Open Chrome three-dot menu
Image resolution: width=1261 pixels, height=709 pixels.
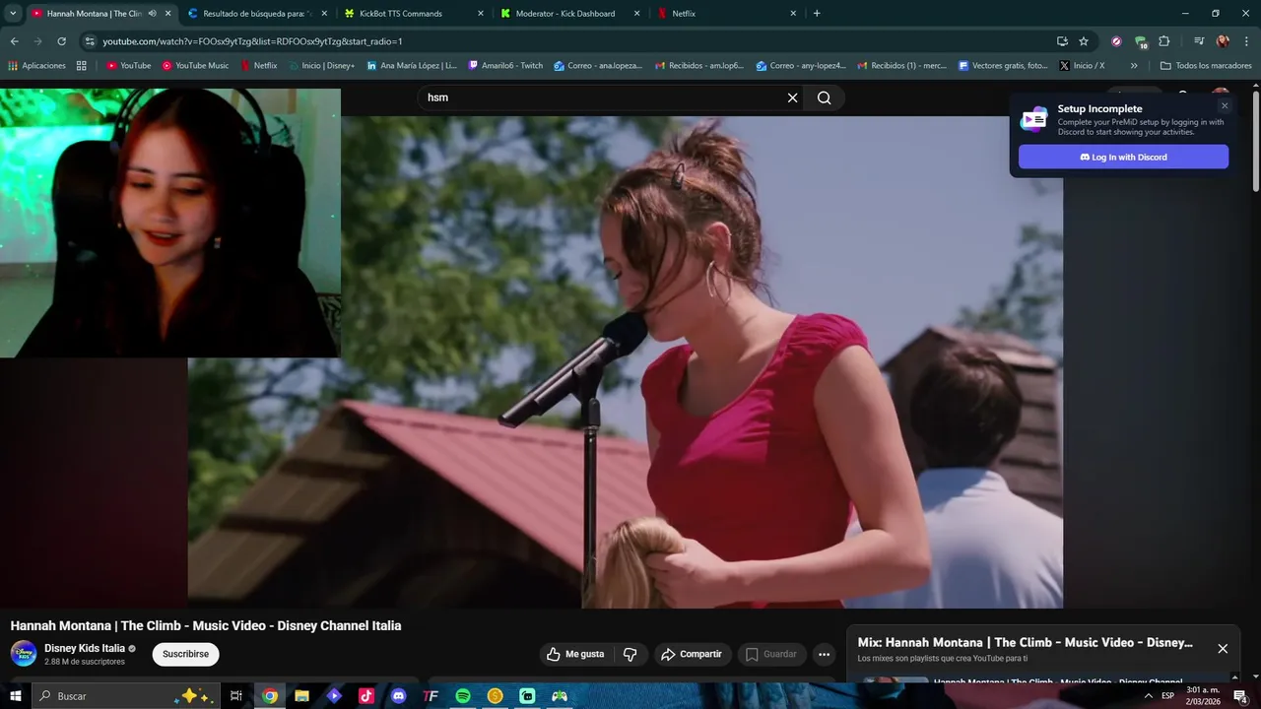(x=1246, y=41)
